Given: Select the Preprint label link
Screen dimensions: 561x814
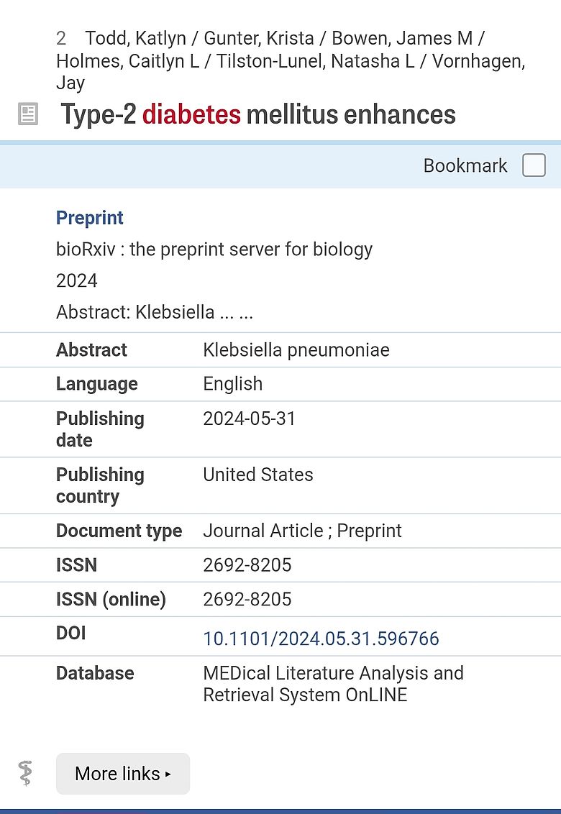Looking at the screenshot, I should [89, 217].
